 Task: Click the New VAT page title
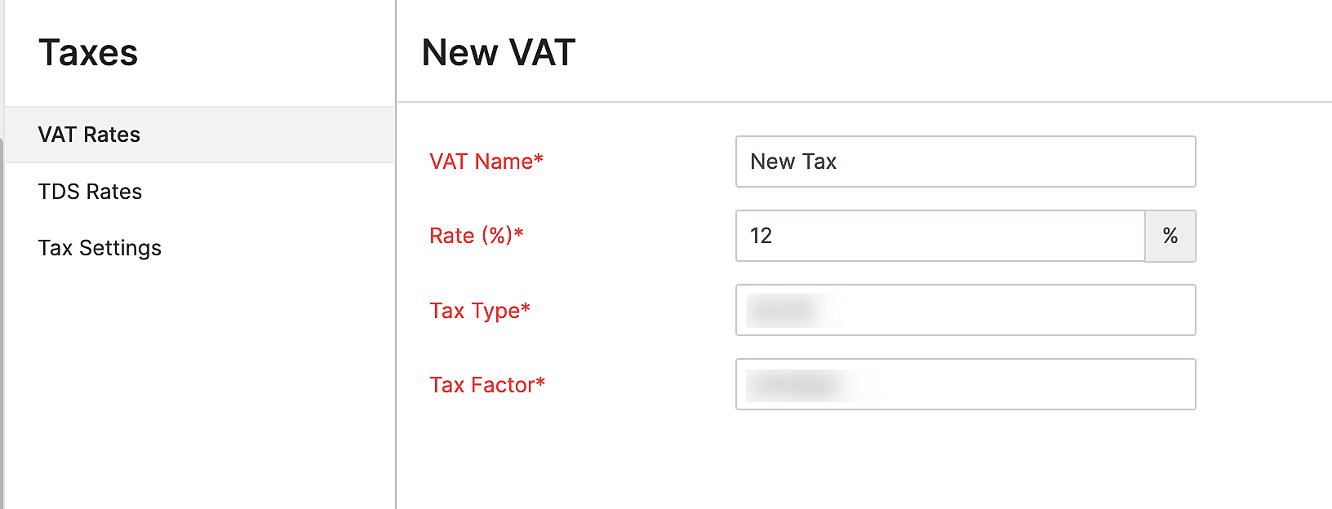[x=498, y=52]
